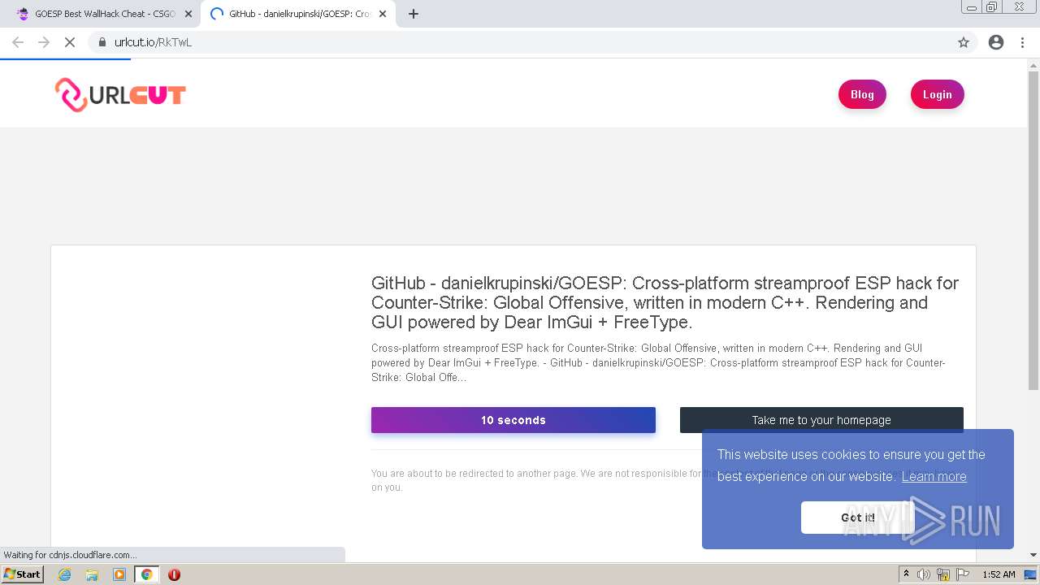The width and height of the screenshot is (1040, 585).
Task: Click Take me to your homepage
Action: (x=821, y=420)
